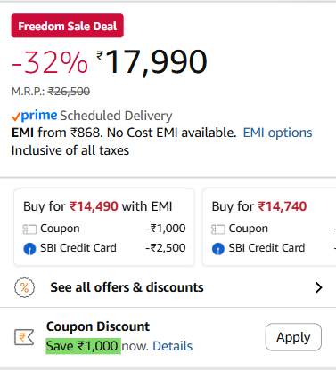
Task: Click the -32% discount label
Action: point(50,62)
